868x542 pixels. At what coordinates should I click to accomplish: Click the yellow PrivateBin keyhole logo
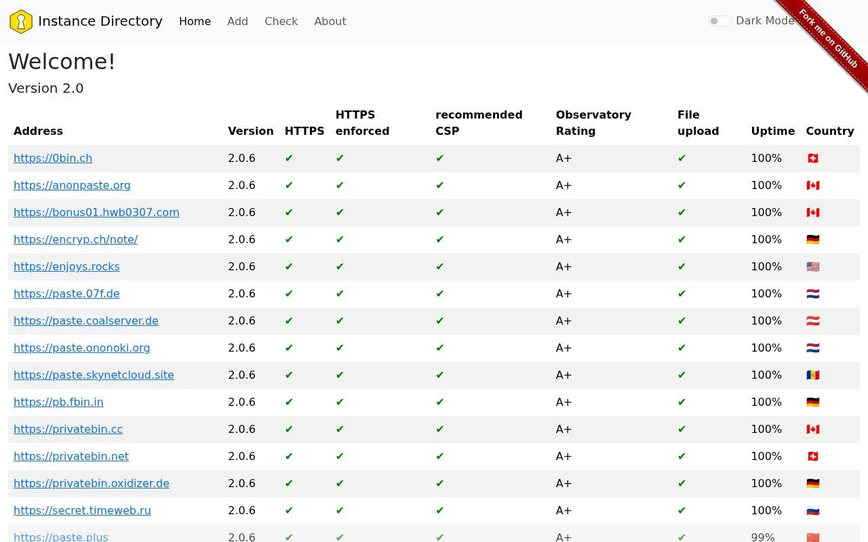click(x=21, y=22)
